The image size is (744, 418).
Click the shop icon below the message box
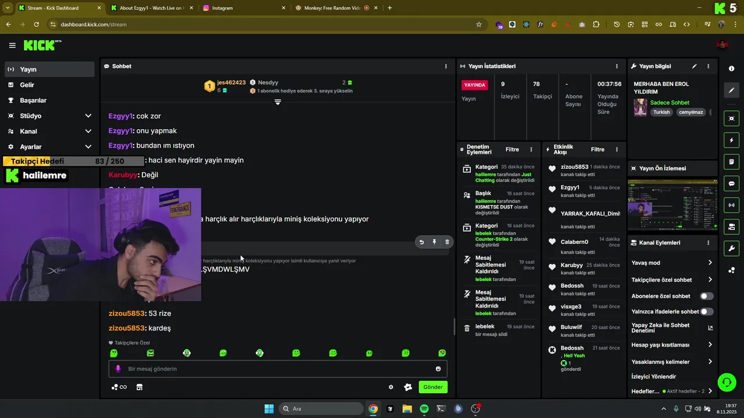click(139, 387)
